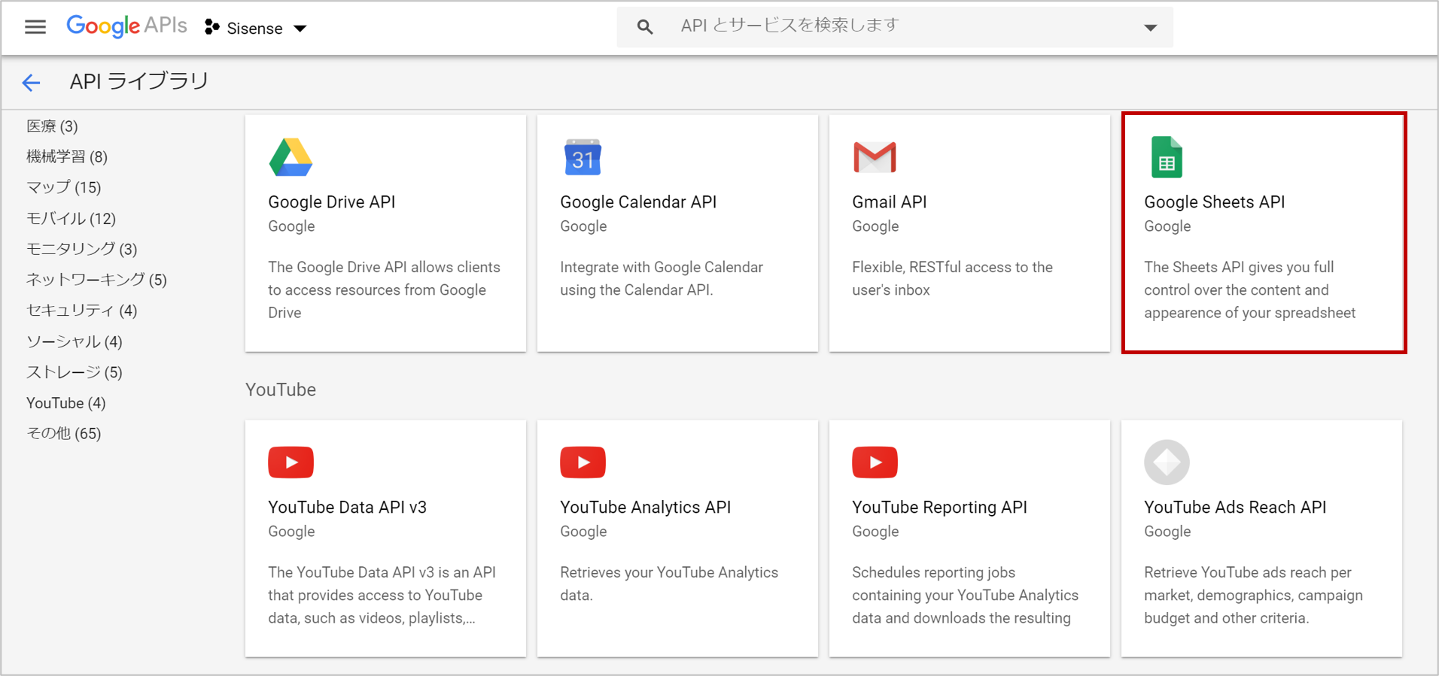Click the Google APIs logo
Screen dimensions: 1439x676
(126, 26)
